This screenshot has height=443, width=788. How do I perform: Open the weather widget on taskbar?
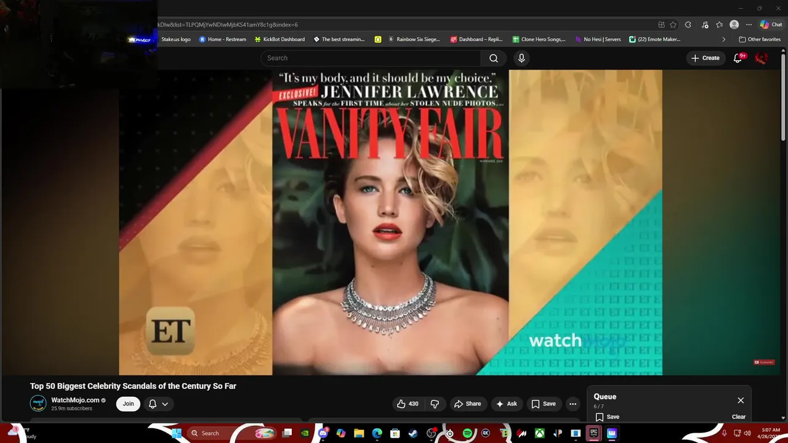pos(22,433)
